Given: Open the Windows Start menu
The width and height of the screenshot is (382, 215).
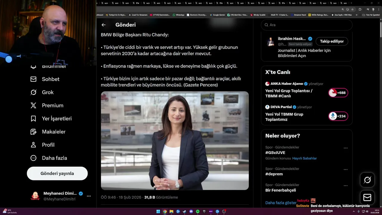Looking at the screenshot, I should click(x=158, y=211).
